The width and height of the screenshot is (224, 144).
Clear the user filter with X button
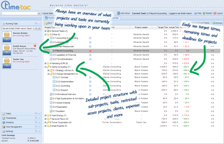(x=36, y=28)
